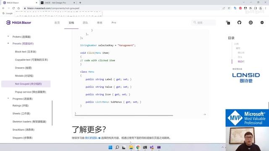
Task: Click the share page icon in address bar
Action: coord(224,8)
